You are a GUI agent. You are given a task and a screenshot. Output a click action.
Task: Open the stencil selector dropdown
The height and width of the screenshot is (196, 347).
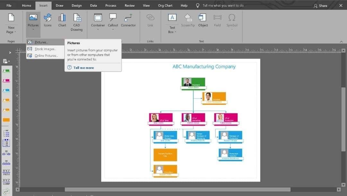[6, 61]
